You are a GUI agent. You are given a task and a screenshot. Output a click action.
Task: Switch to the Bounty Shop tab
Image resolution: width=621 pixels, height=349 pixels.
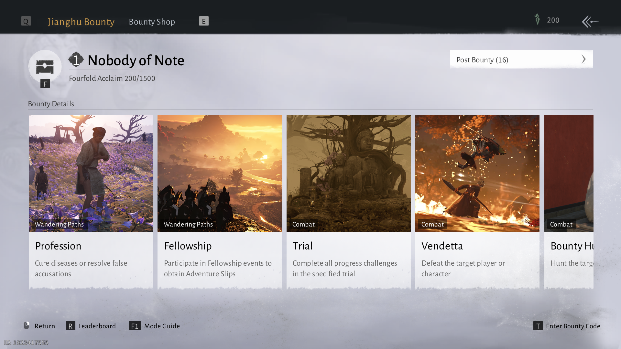[152, 22]
